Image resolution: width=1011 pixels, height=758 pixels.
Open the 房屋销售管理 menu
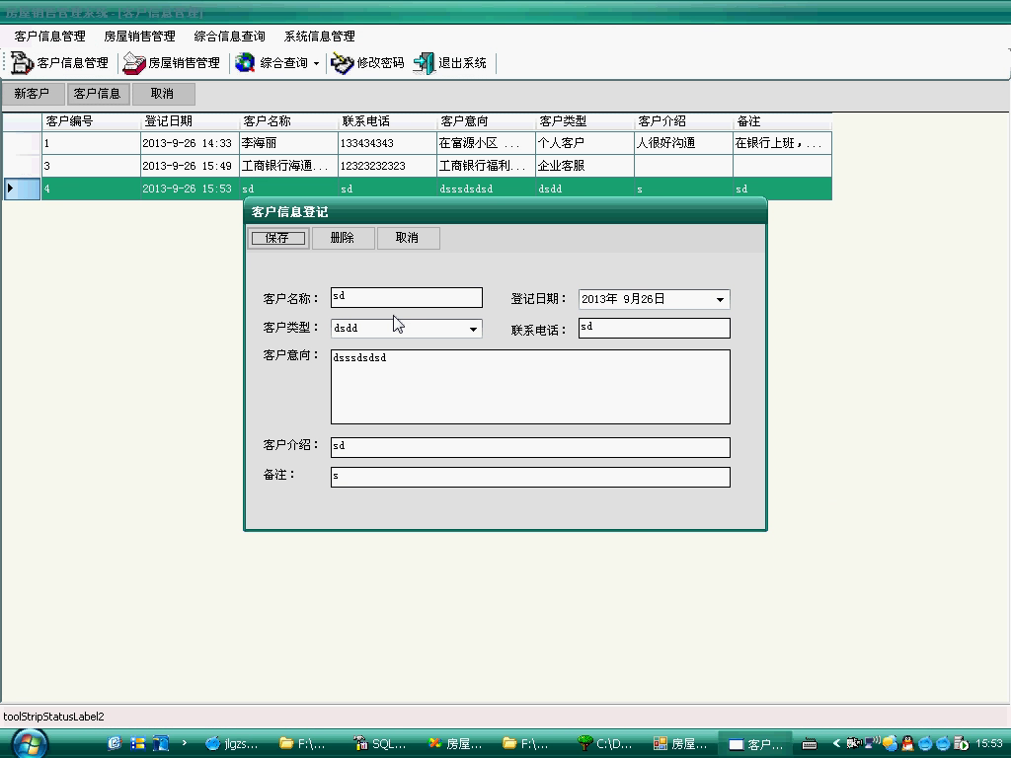tap(139, 37)
